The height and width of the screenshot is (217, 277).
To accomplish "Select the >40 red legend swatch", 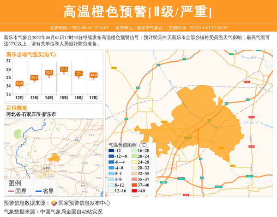I will click(134, 190).
